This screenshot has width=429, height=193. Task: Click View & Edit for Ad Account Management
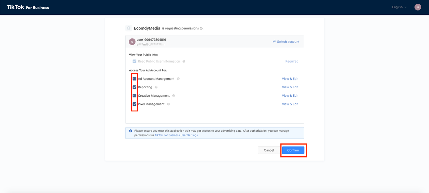[x=290, y=79]
